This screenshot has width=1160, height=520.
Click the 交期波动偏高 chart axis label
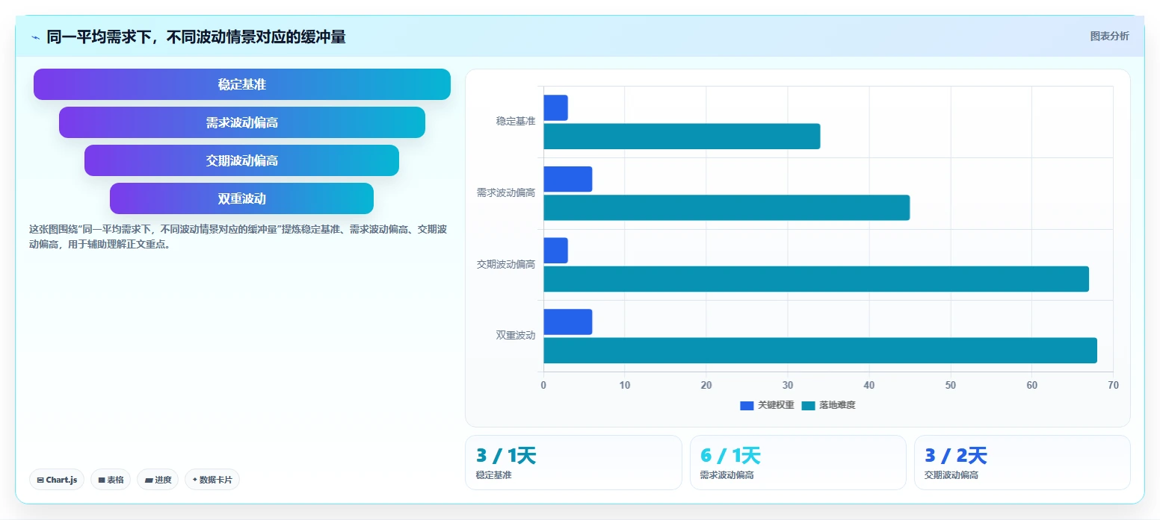pos(506,264)
